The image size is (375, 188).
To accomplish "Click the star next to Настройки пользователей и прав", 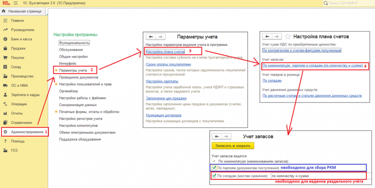I will point(56,84).
